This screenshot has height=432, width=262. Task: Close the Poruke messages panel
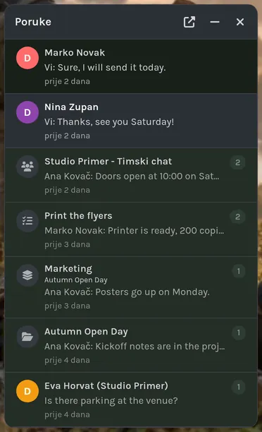tap(240, 22)
